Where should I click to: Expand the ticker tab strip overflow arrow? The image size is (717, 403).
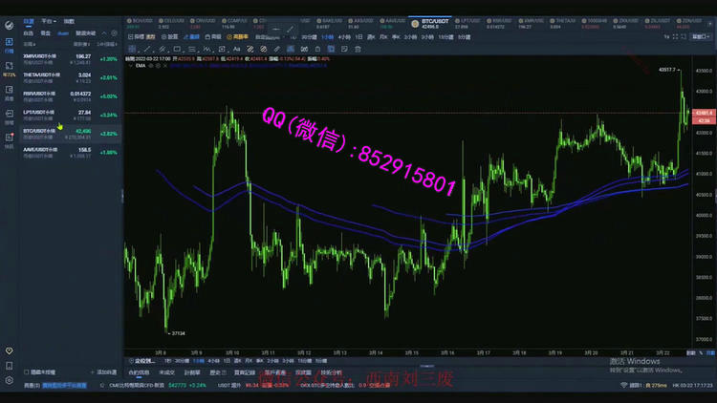[x=707, y=20]
